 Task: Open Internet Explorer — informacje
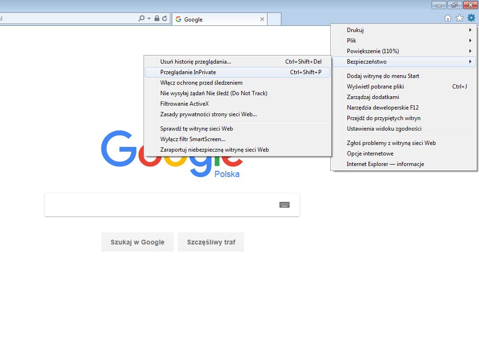[x=403, y=164]
